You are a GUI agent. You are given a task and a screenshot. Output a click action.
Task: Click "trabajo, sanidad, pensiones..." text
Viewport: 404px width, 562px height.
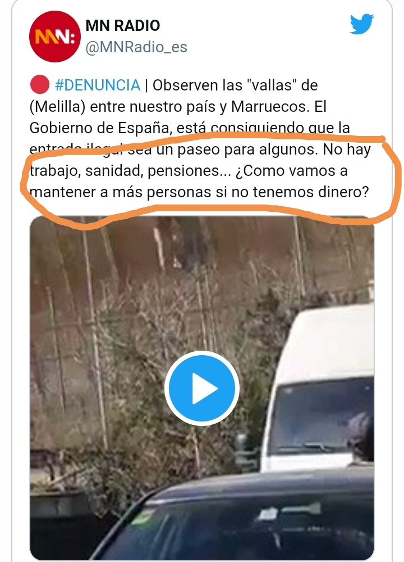[130, 171]
